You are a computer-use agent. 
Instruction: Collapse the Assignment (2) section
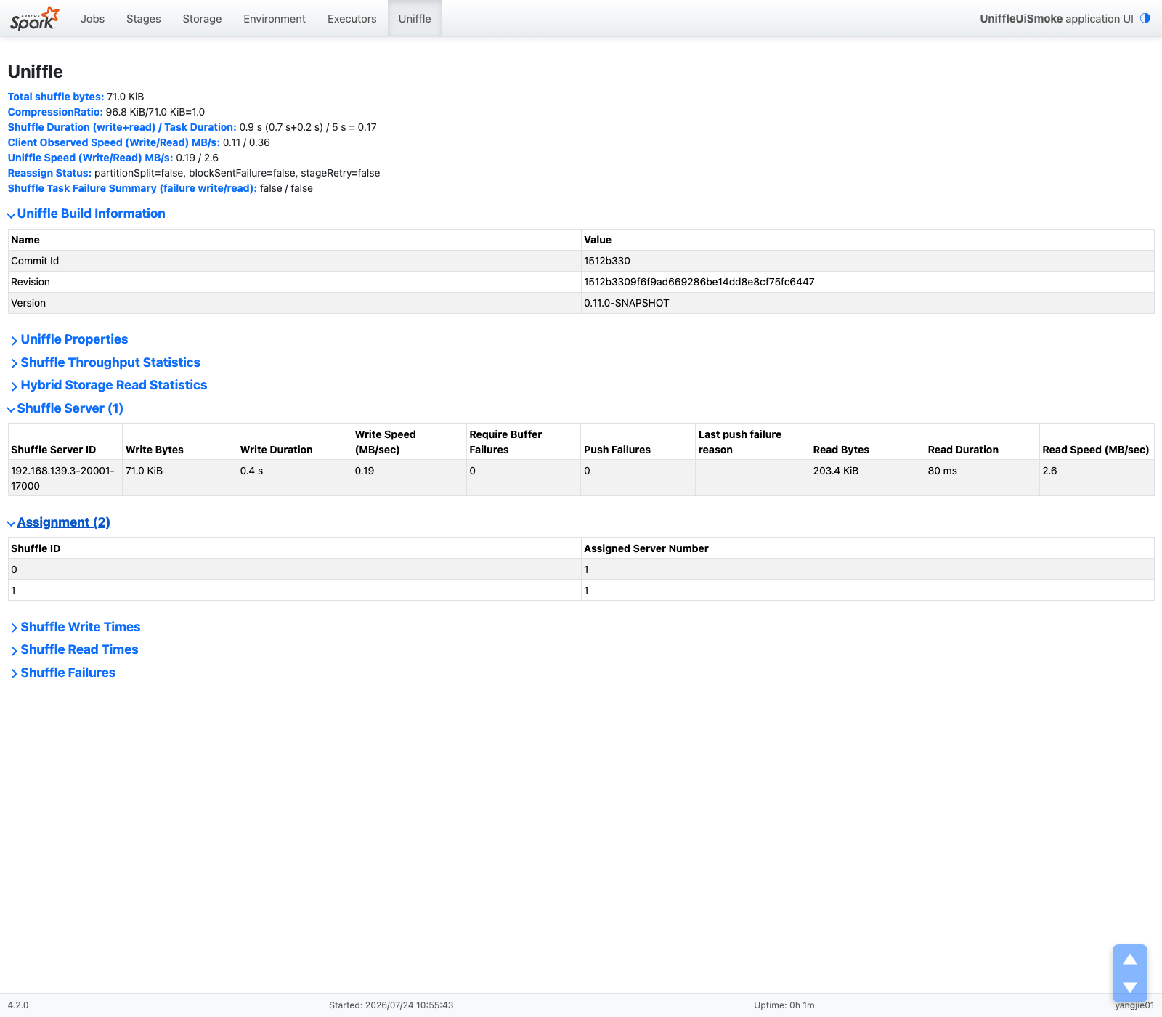pos(59,522)
